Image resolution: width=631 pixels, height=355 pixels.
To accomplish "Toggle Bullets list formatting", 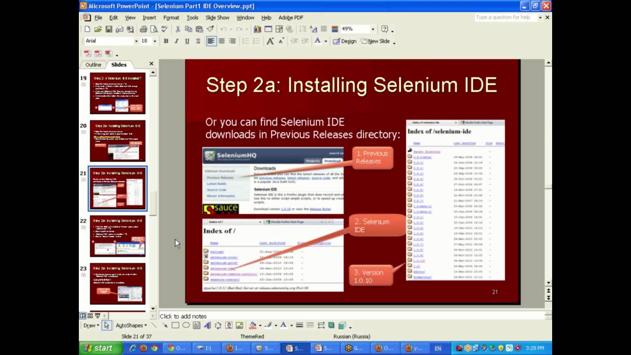I will (256, 41).
